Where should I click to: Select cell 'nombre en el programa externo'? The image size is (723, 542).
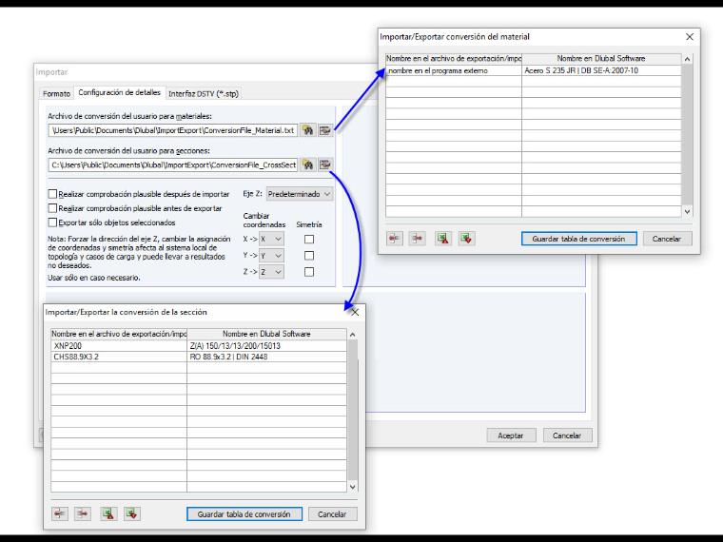[454, 70]
